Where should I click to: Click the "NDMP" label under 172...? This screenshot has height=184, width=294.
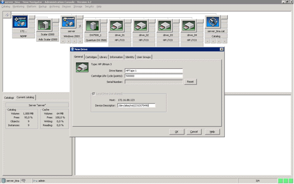tap(23, 36)
